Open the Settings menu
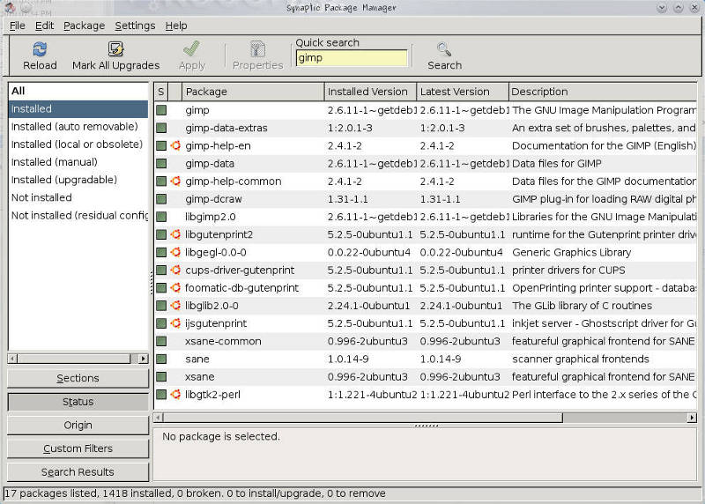 [135, 26]
